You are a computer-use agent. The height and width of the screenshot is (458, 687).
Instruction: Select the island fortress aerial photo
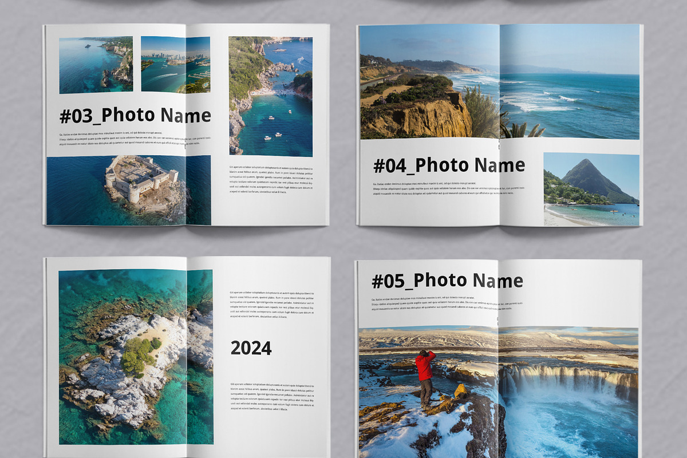point(128,190)
